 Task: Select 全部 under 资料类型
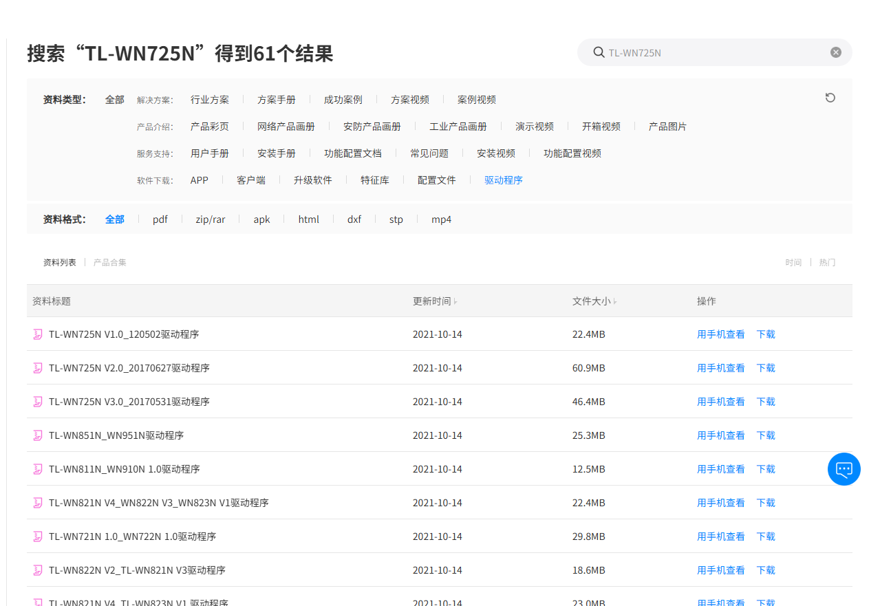115,100
